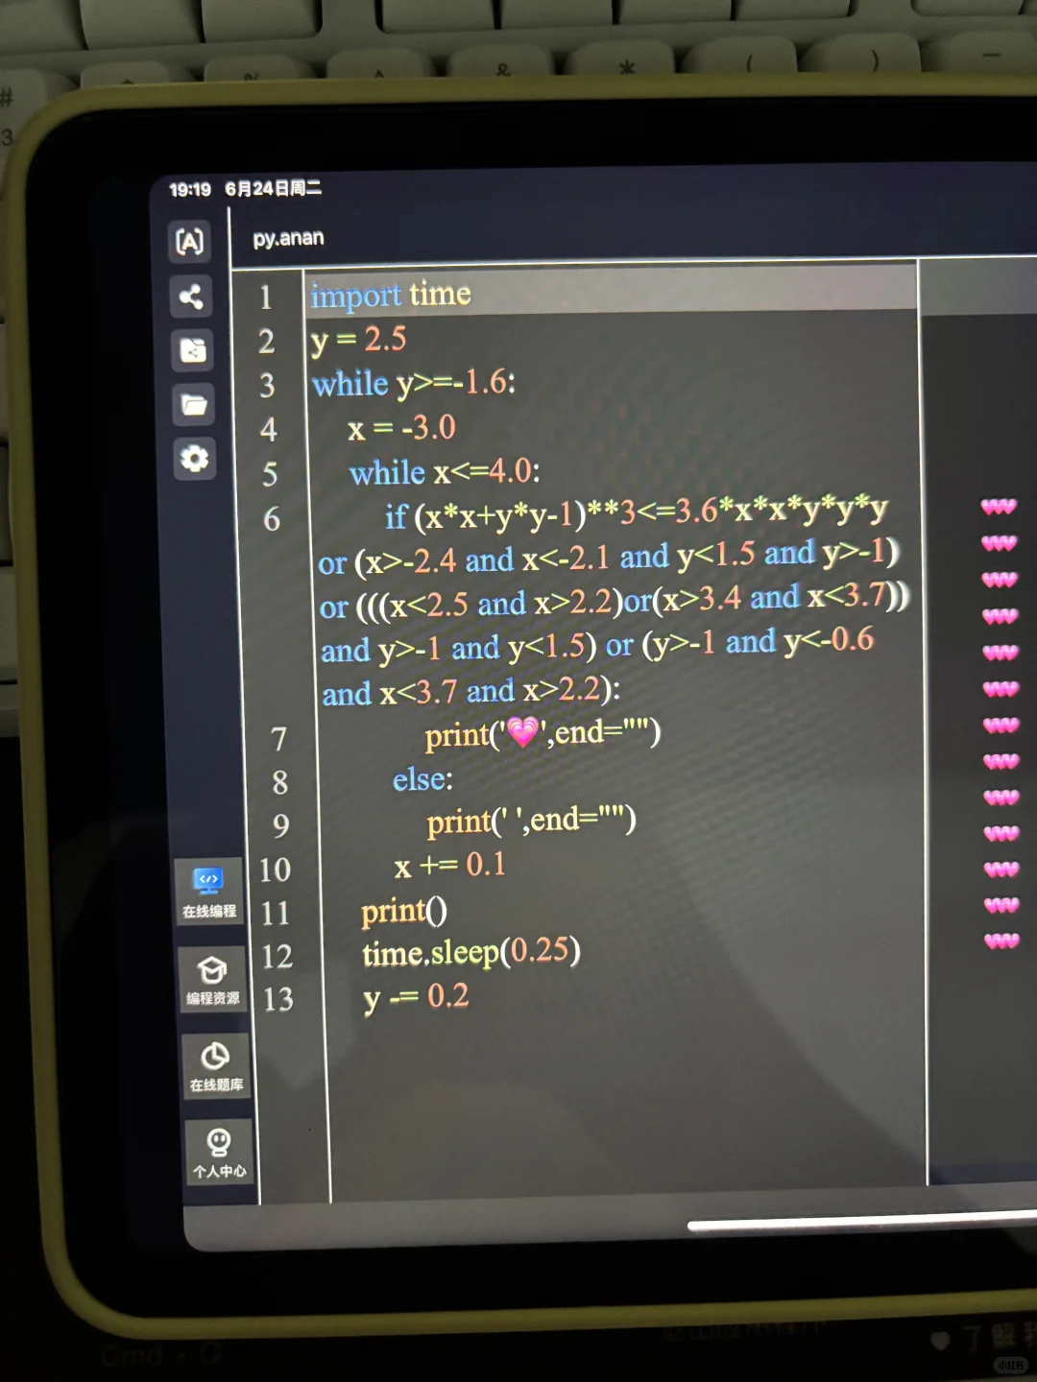Click the 'y = 2.5' code line
Screen dimensions: 1037x1382
358,340
